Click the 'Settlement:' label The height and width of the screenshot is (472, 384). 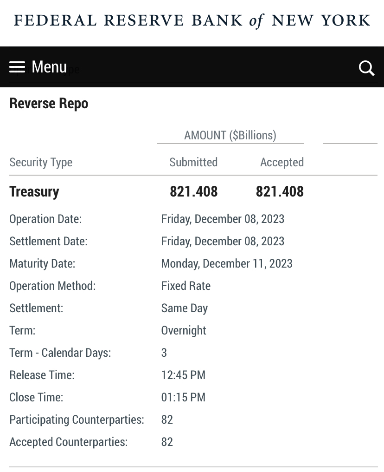pos(36,308)
